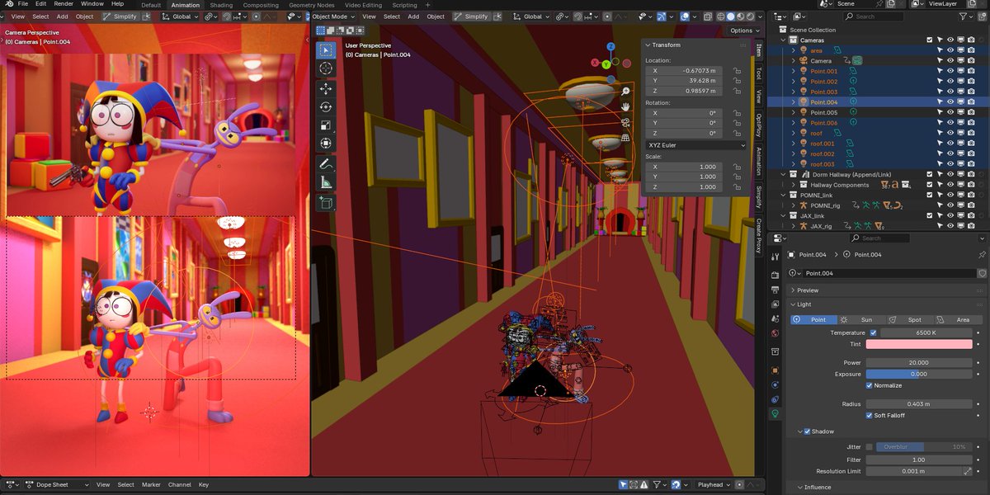
Task: Toggle camera view with the camera gizmo
Action: [625, 122]
